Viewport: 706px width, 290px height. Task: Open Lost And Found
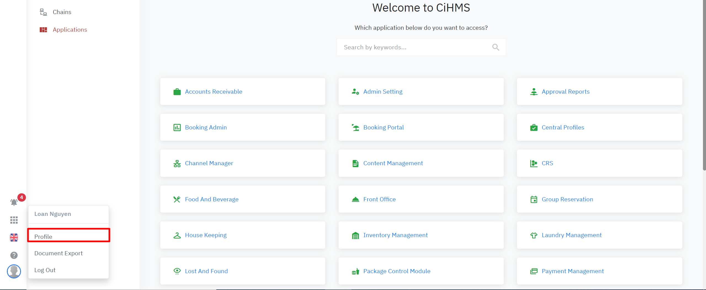click(243, 271)
